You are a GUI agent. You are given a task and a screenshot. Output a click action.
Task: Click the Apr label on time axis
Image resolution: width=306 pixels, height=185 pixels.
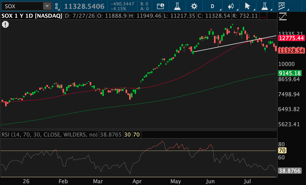(137, 181)
